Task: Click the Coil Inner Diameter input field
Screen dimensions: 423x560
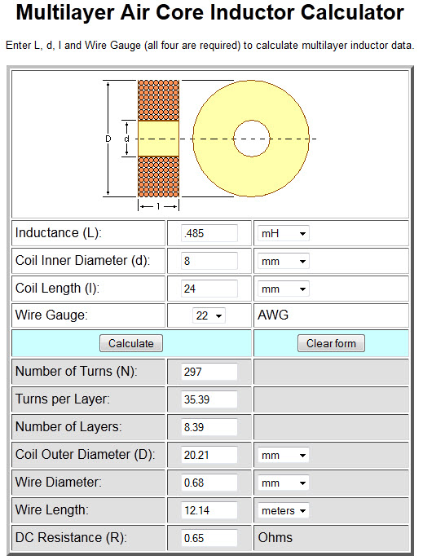Action: point(209,261)
